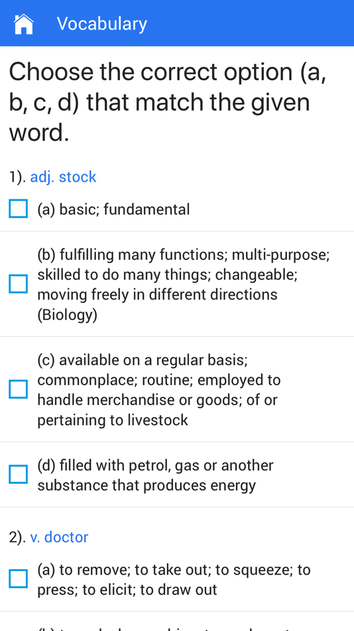Screen dimensions: 354x631
Task: Tap the Home icon in header
Action: click(24, 24)
